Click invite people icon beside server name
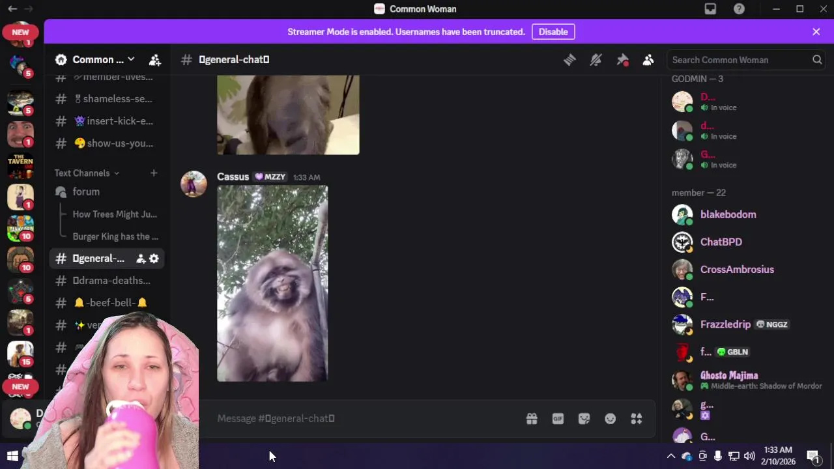Viewport: 834px width, 469px height. tap(154, 60)
